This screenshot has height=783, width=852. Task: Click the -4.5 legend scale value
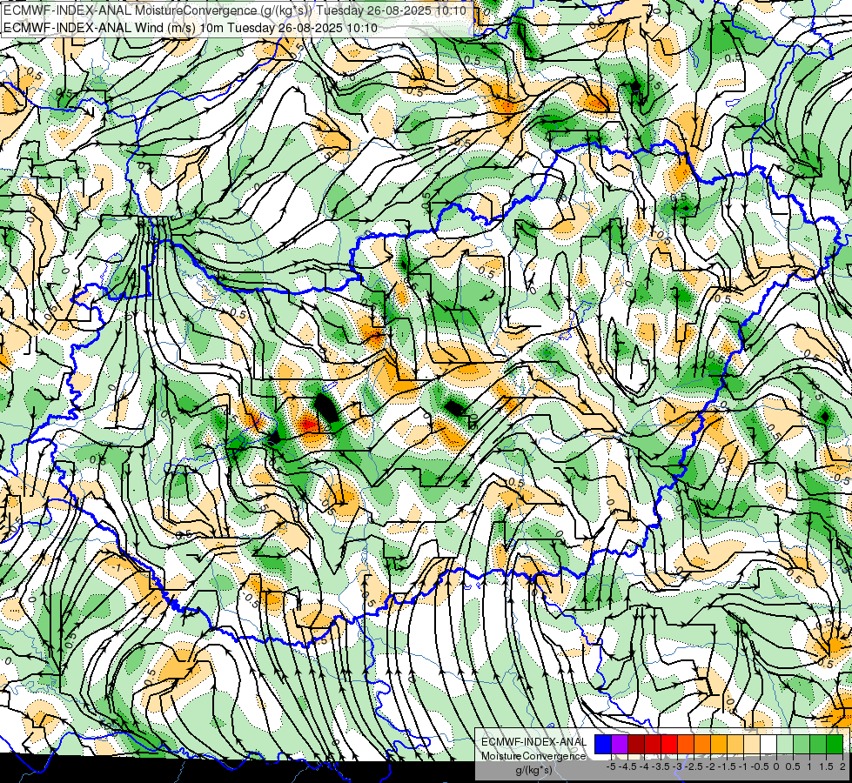coord(627,766)
